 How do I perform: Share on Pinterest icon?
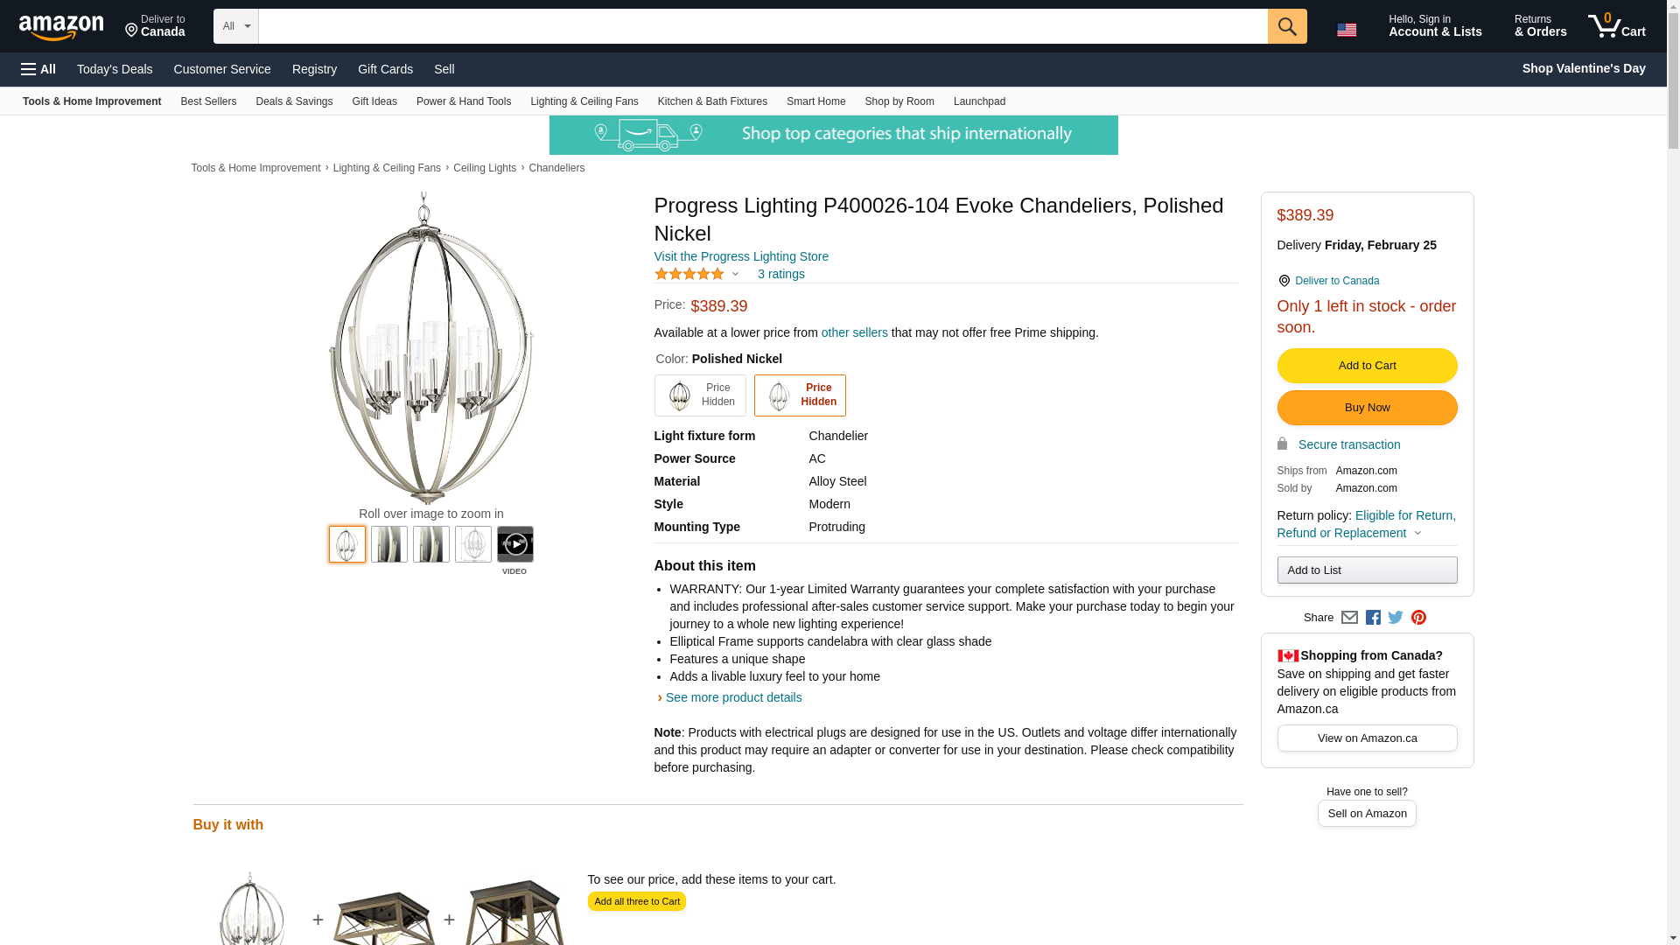point(1418,618)
